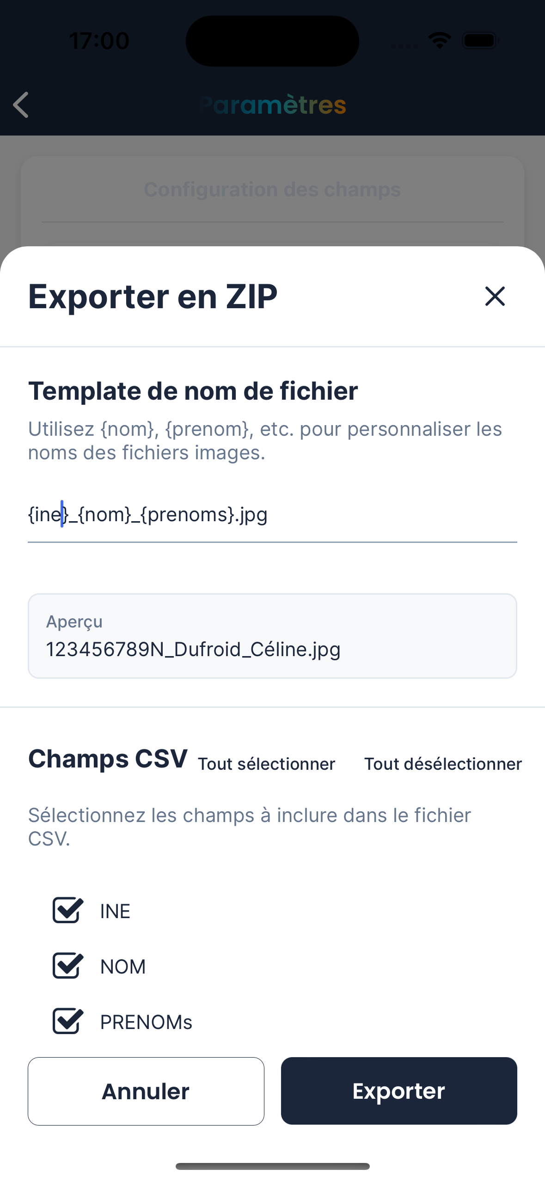Image resolution: width=545 pixels, height=1181 pixels.
Task: Click the Exporter button
Action: point(399,1091)
